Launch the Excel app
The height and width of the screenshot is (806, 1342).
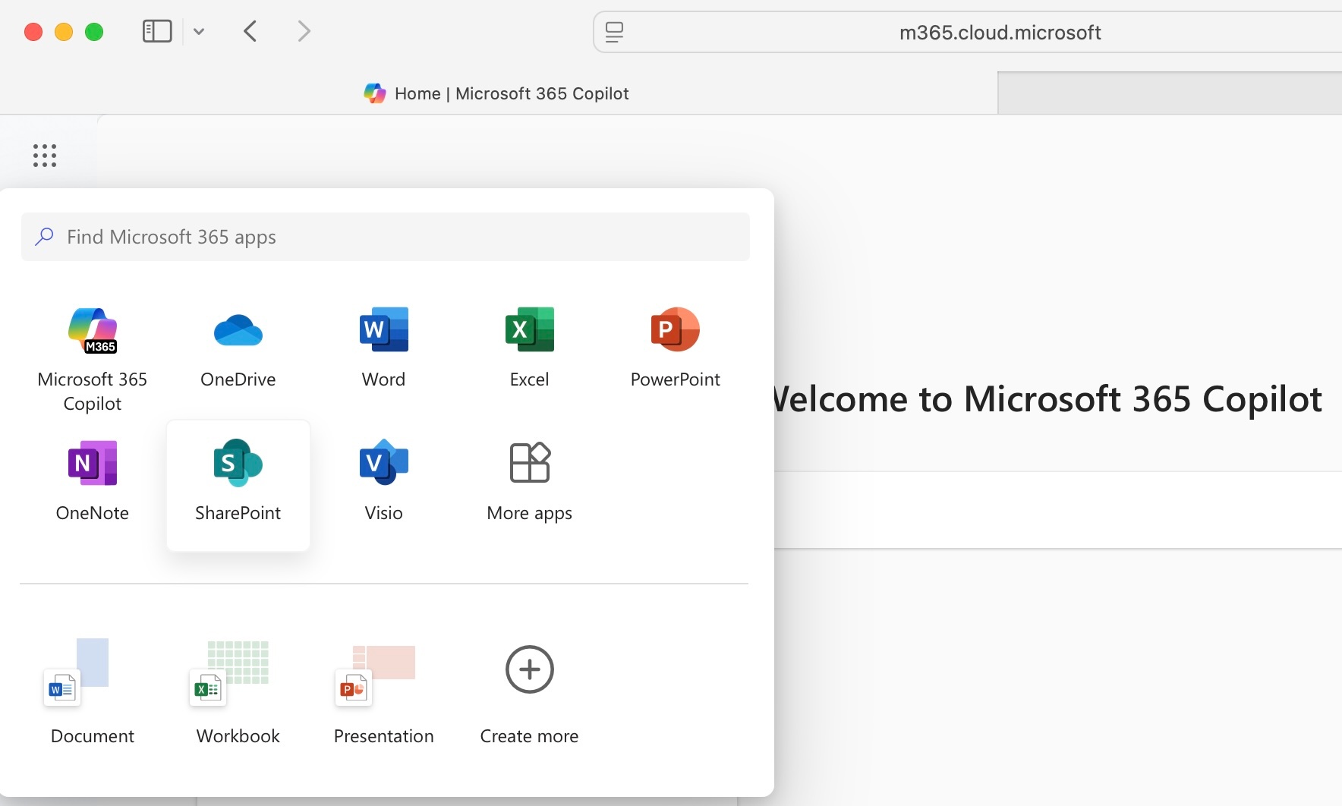[x=530, y=348]
